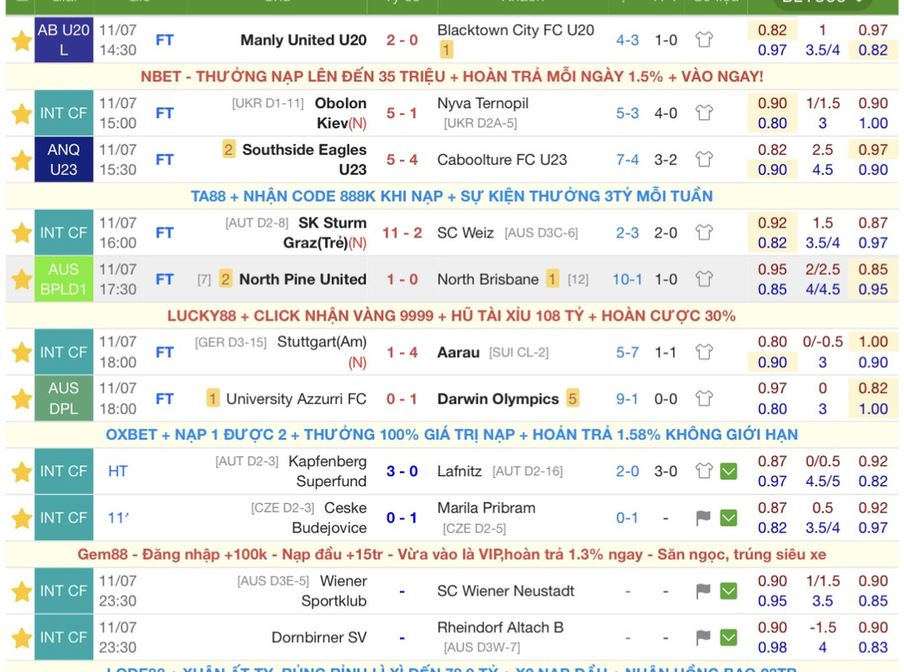Screen dimensions: 904x672
Task: Select handicap -1.5 on Dornbirner SV row
Action: coord(823,627)
